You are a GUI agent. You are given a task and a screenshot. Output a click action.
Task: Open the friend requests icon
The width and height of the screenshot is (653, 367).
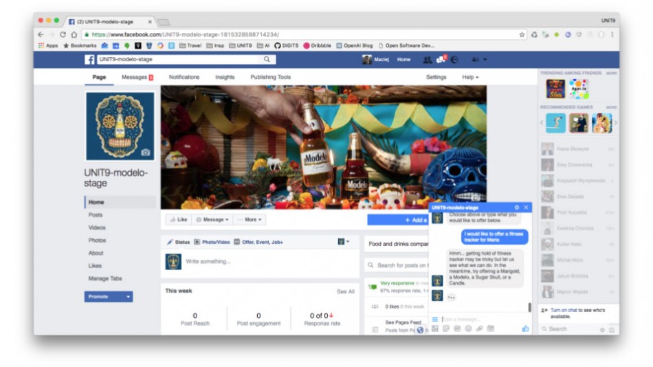coord(428,60)
